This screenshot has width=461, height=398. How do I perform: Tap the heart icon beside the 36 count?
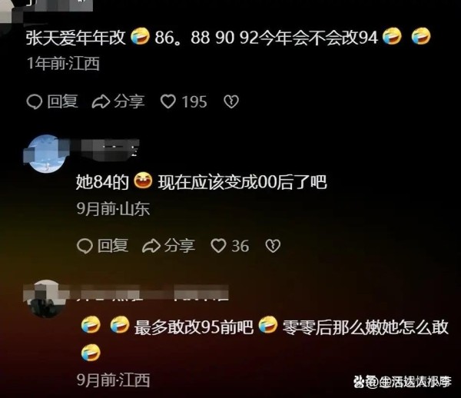[x=218, y=246]
